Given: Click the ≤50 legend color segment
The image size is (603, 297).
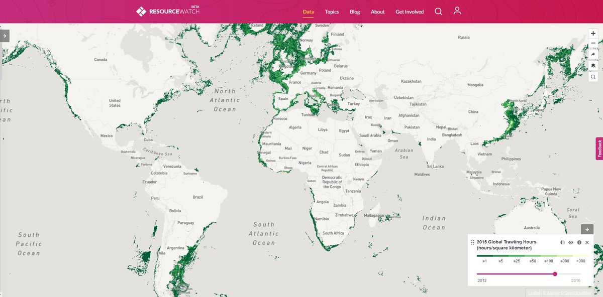Looking at the screenshot, I should [532, 256].
